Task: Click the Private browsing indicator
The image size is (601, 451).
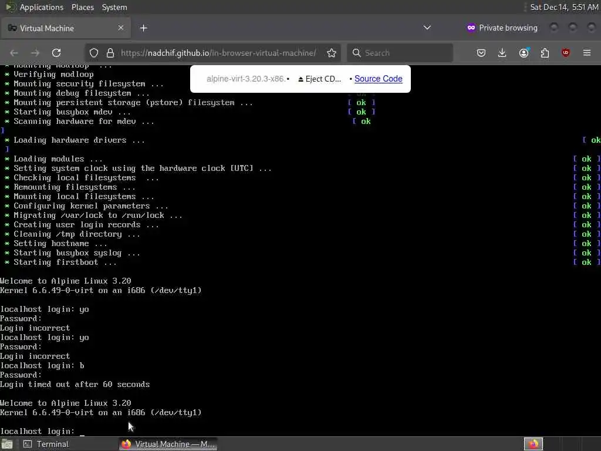Action: click(x=502, y=28)
